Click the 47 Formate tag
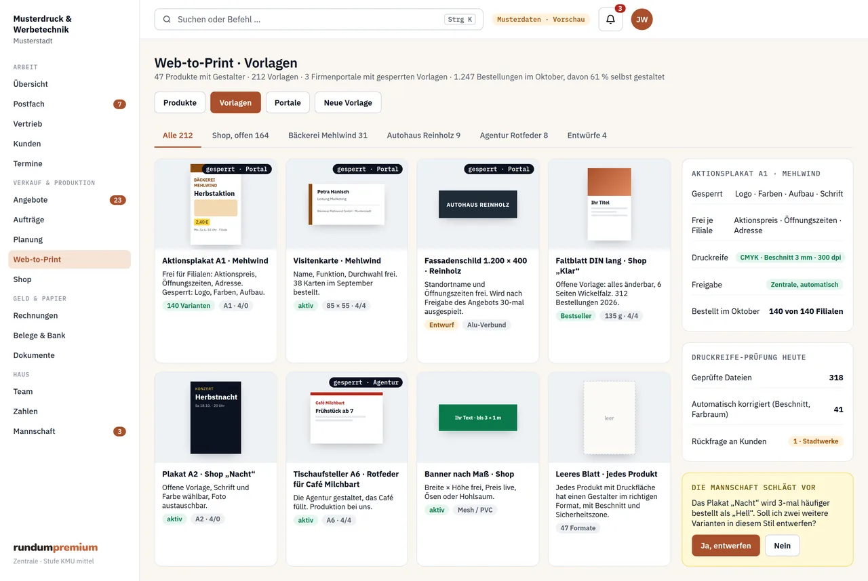The width and height of the screenshot is (868, 581). coord(578,528)
